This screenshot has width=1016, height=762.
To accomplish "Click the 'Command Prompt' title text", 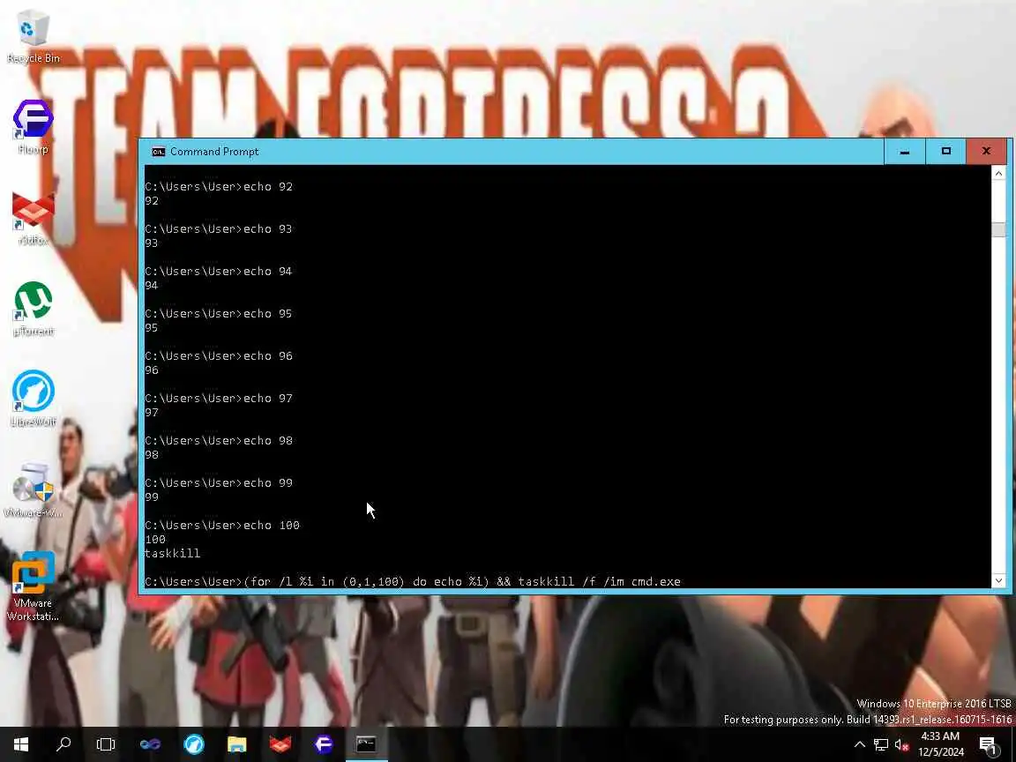I will (214, 152).
